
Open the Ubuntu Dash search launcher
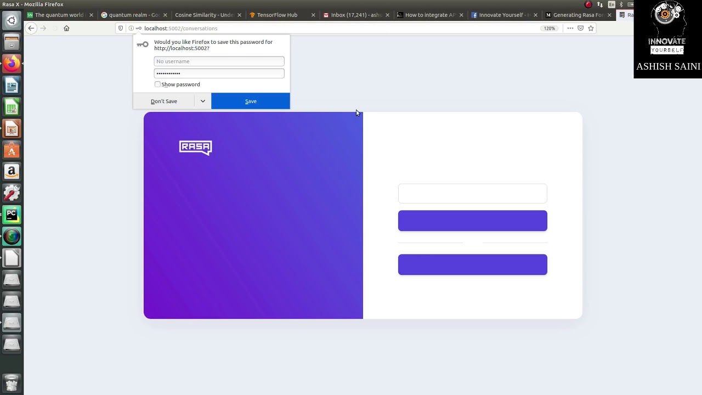click(12, 21)
